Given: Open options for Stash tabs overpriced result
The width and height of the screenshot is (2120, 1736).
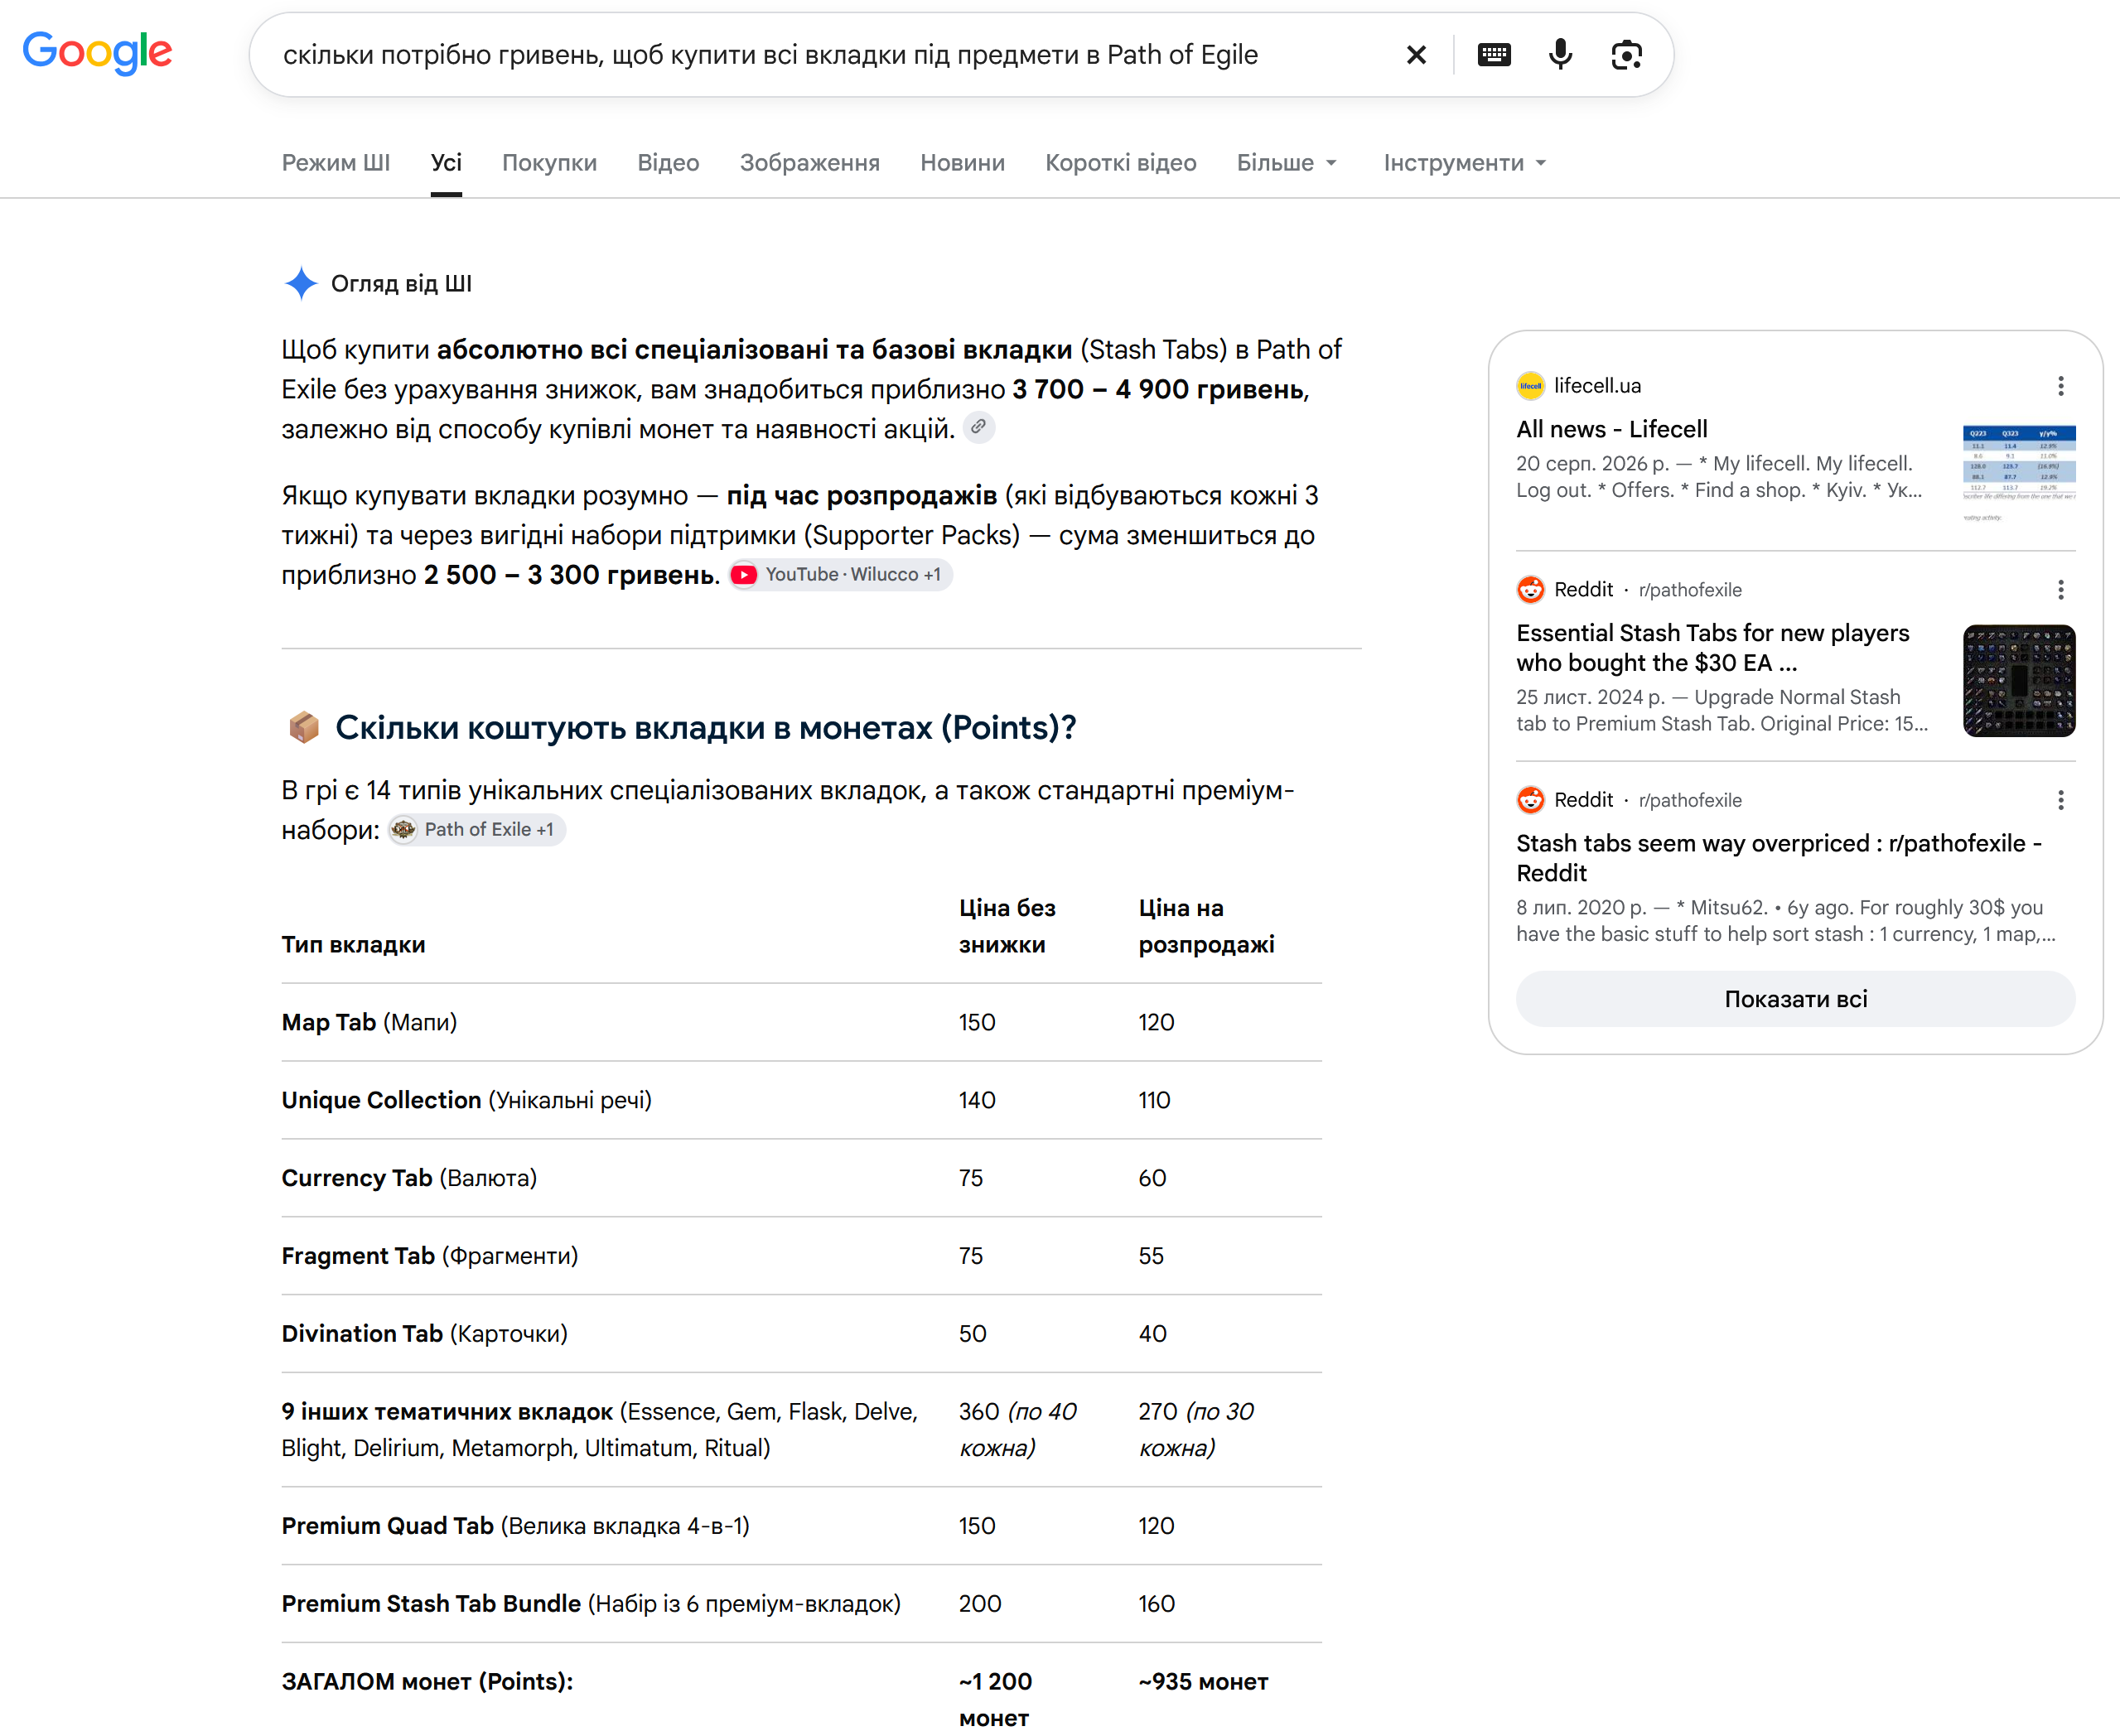Looking at the screenshot, I should click(2061, 800).
